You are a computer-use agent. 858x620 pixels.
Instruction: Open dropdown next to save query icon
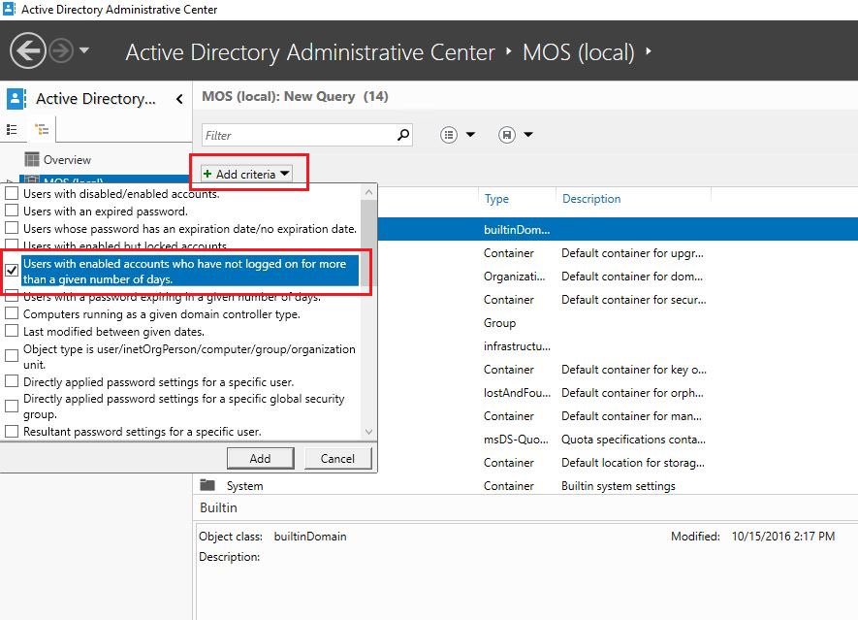[x=528, y=135]
